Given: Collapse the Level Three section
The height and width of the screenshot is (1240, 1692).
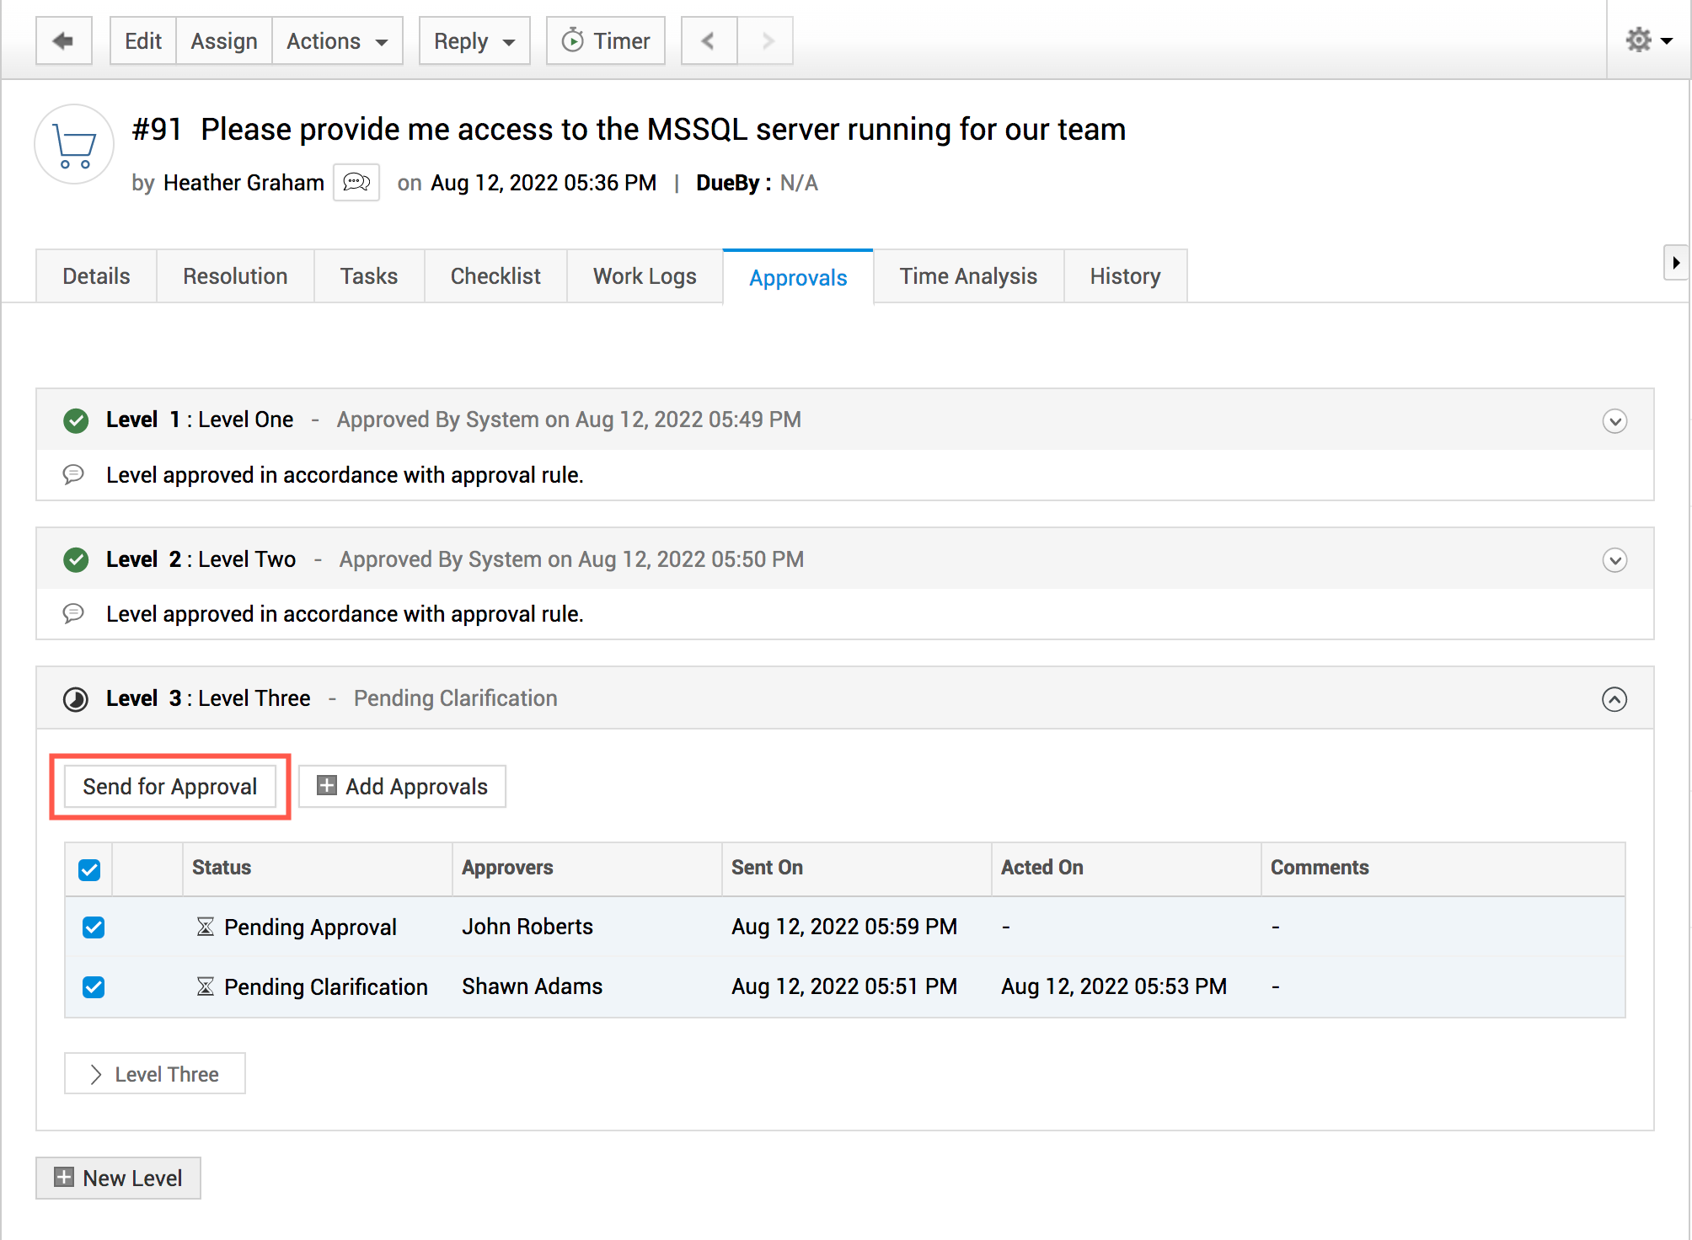Looking at the screenshot, I should click(1614, 699).
